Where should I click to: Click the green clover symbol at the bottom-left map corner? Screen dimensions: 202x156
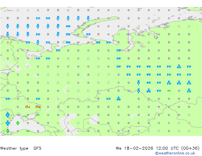tap(8, 131)
